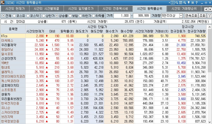The image size is (212, 124).
Task: Sort by the 정규장종가 column header
Action: click(178, 31)
